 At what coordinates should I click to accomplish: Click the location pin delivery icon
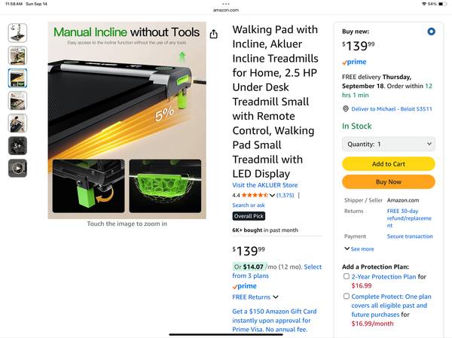pyautogui.click(x=345, y=108)
